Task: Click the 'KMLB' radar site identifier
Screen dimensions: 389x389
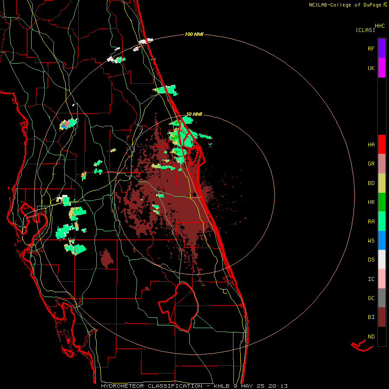Action: (222, 386)
